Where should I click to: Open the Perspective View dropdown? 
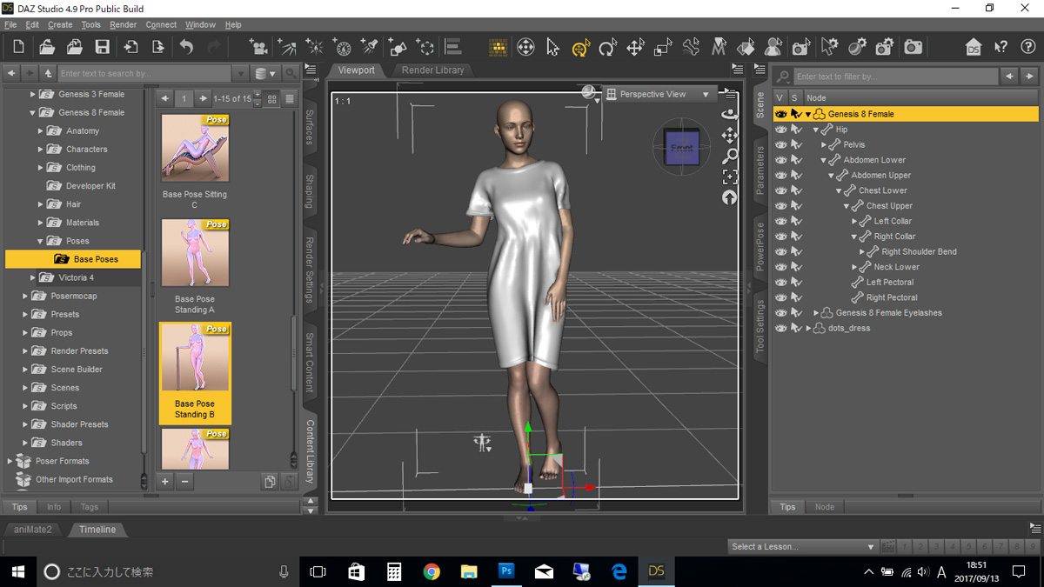(659, 94)
